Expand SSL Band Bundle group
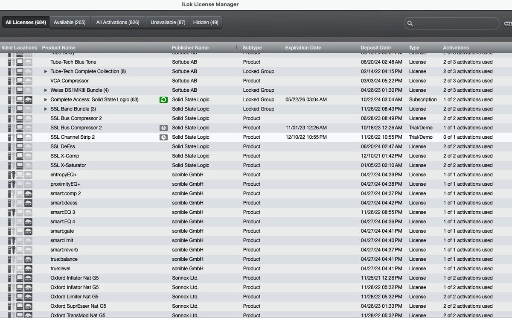The width and height of the screenshot is (512, 318). tap(46, 109)
